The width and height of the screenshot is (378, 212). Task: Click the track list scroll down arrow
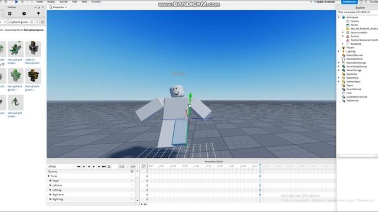coord(138,200)
